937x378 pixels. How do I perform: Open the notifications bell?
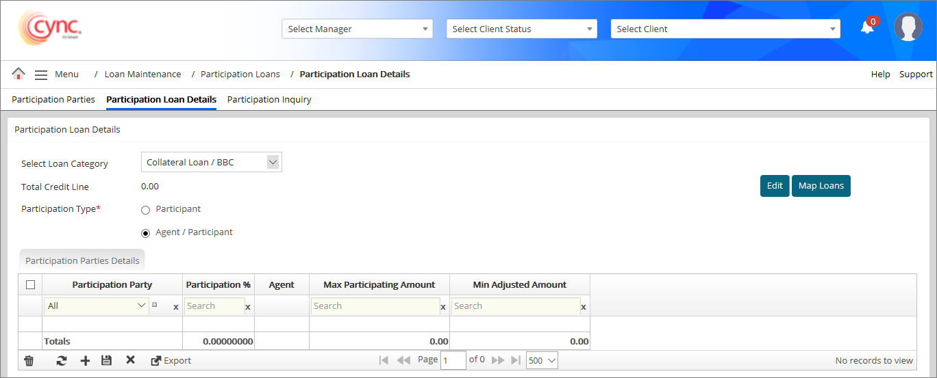pyautogui.click(x=867, y=27)
